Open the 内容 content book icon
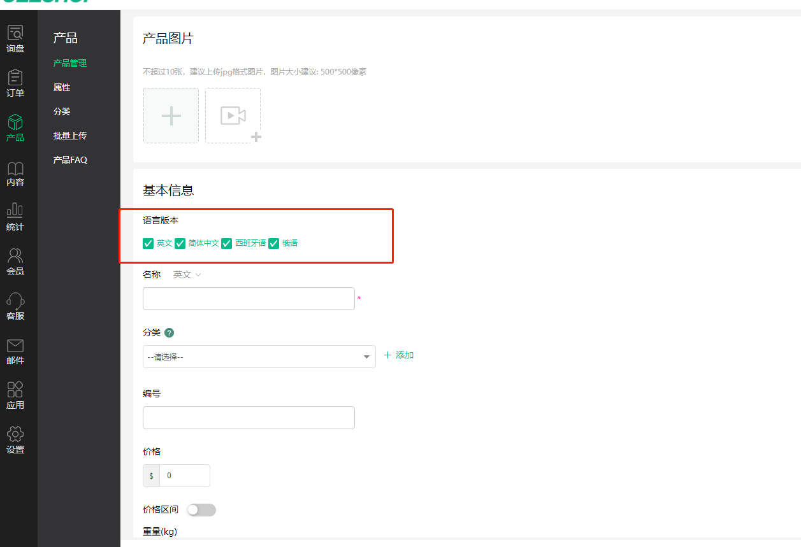 pyautogui.click(x=15, y=169)
